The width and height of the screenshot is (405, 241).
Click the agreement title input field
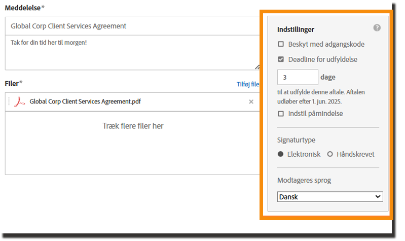[x=132, y=26]
